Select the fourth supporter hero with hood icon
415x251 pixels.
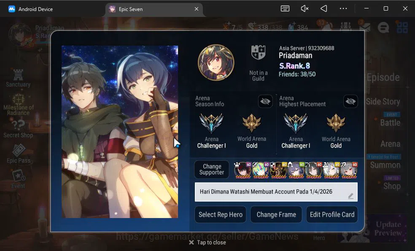(296, 170)
